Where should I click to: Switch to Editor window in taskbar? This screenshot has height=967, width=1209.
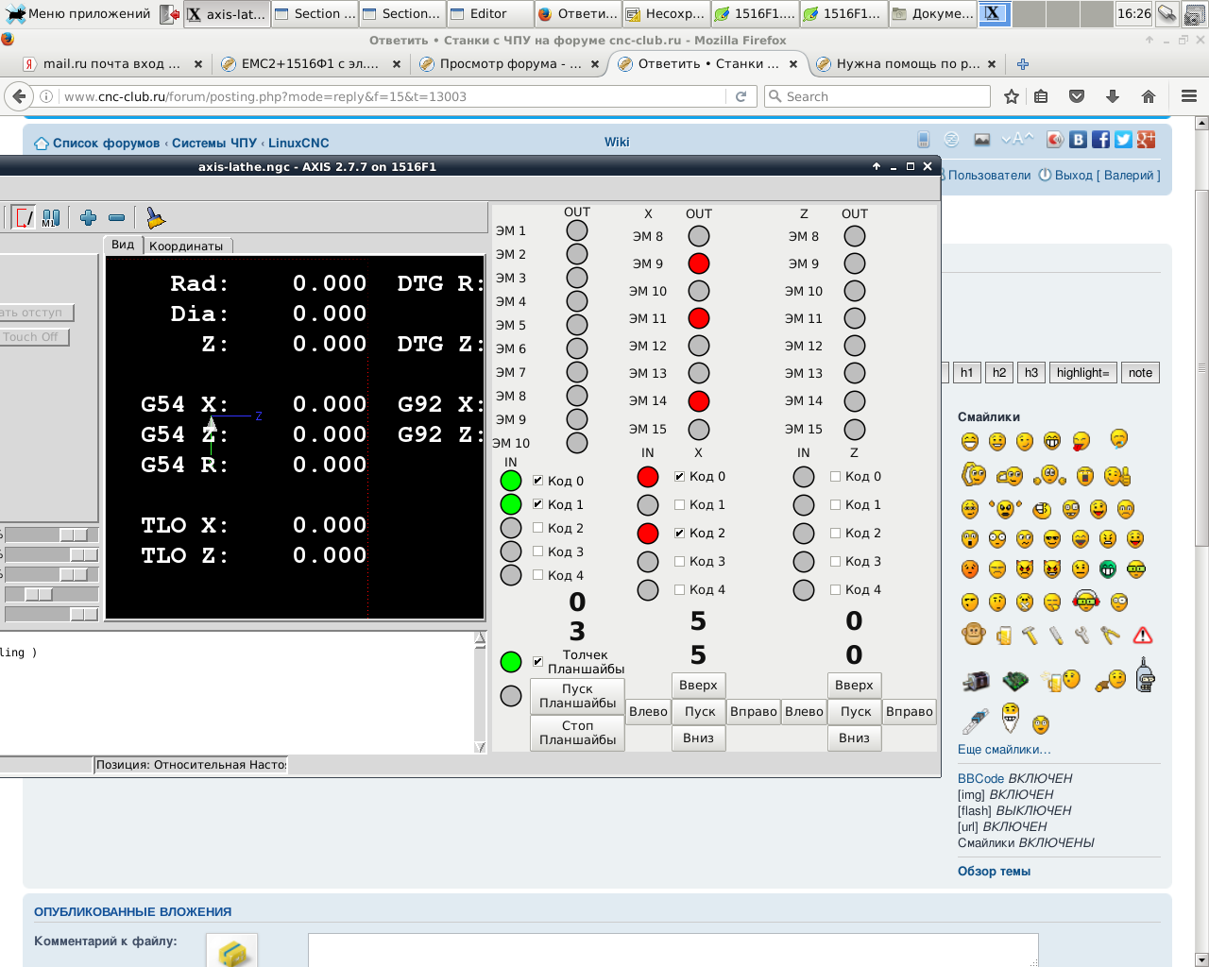[488, 13]
